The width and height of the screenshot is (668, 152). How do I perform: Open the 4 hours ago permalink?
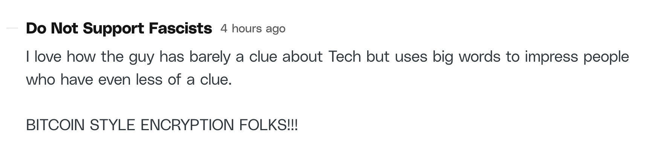[253, 29]
